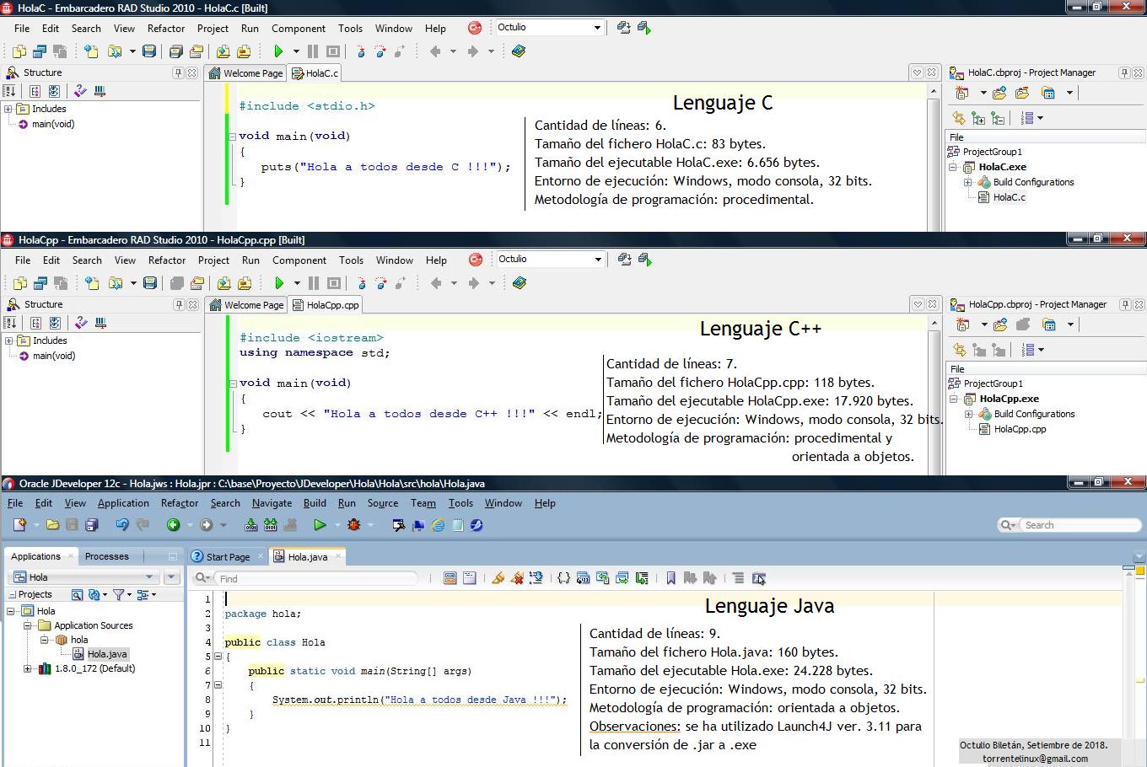Viewport: 1147px width, 767px height.
Task: Collapse the HolaC.exe node in Project Manager
Action: pyautogui.click(x=951, y=167)
